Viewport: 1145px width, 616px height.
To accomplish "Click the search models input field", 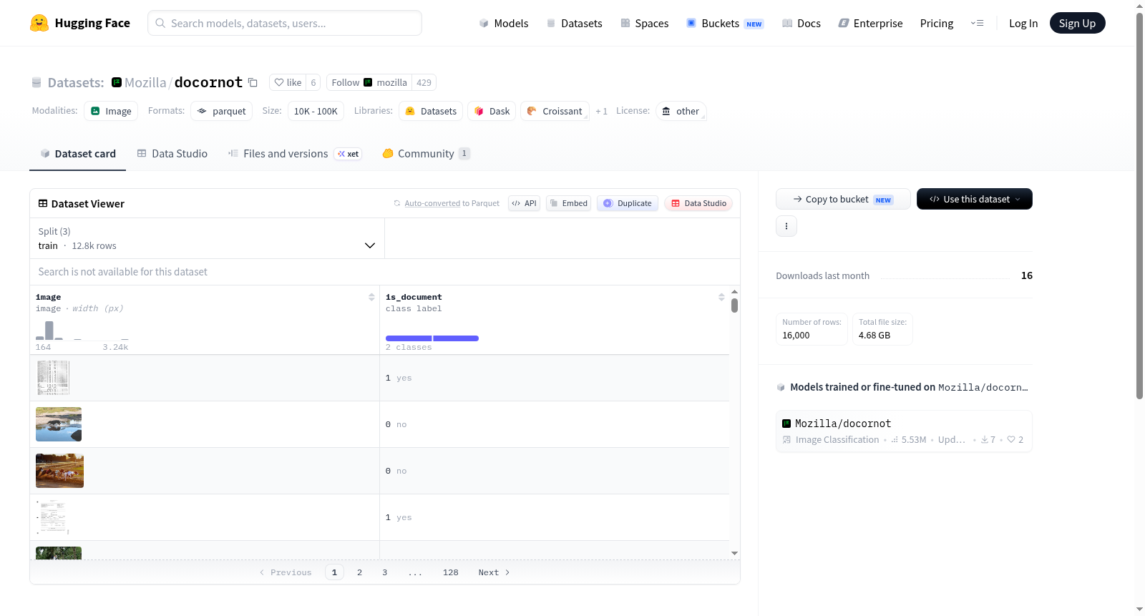I will pyautogui.click(x=285, y=23).
